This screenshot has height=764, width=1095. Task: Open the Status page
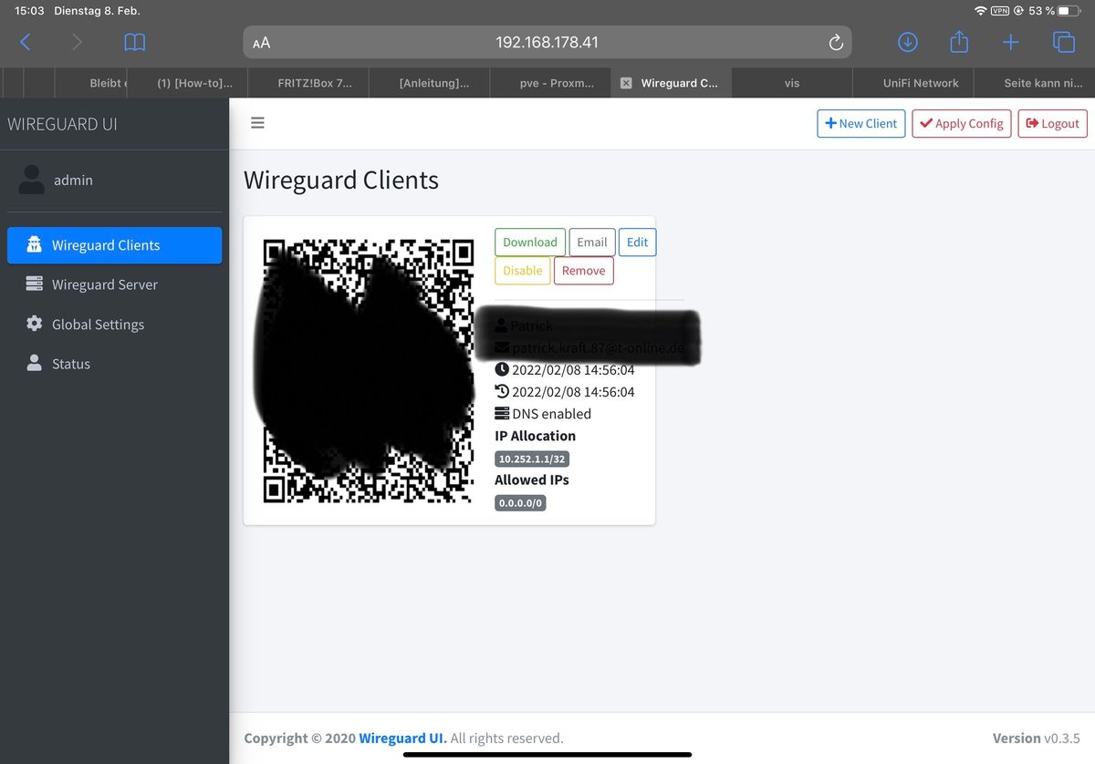click(114, 364)
